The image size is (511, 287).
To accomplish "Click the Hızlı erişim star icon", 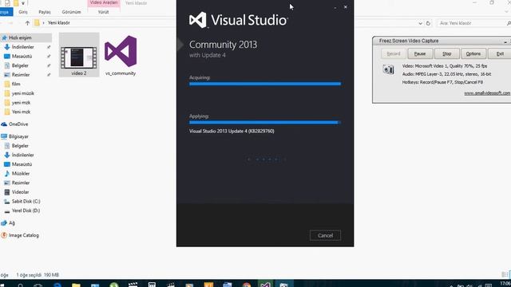I will (x=4, y=37).
